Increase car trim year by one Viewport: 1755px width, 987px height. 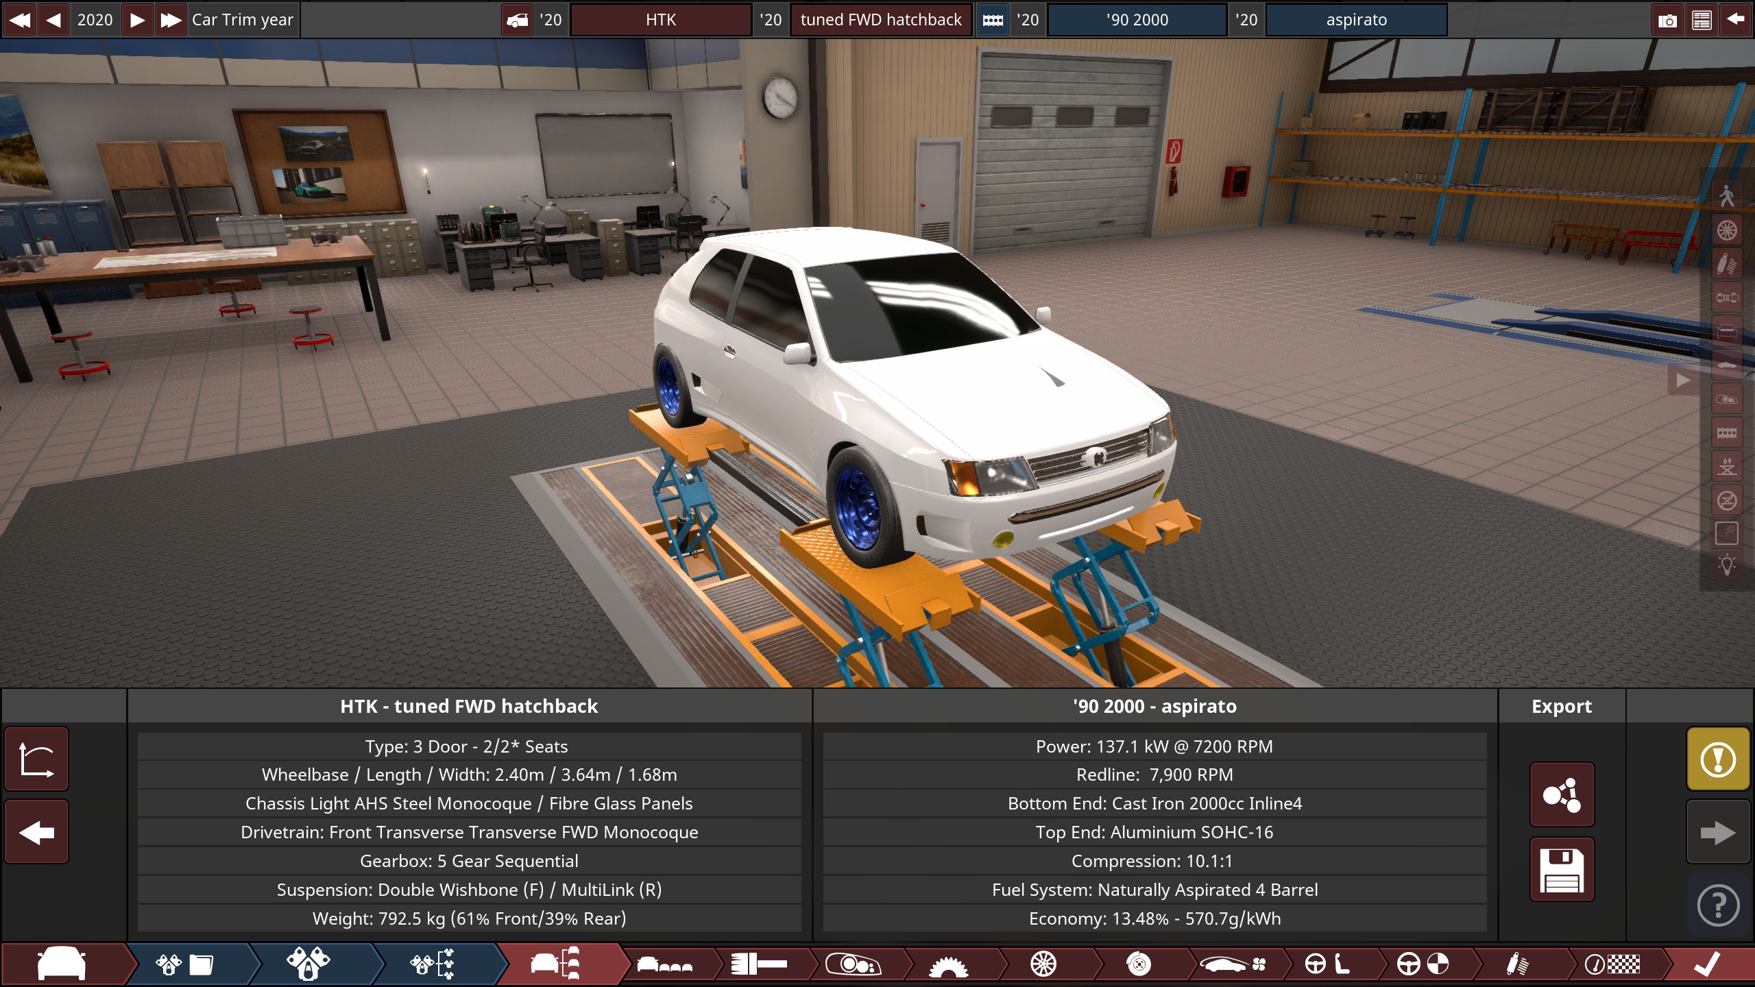pyautogui.click(x=137, y=20)
